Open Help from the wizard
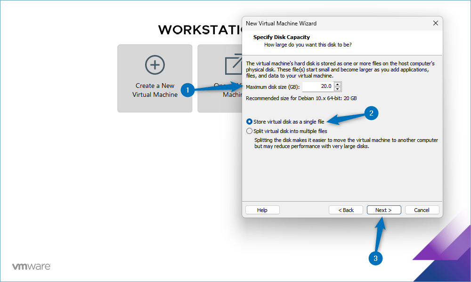 tap(262, 210)
